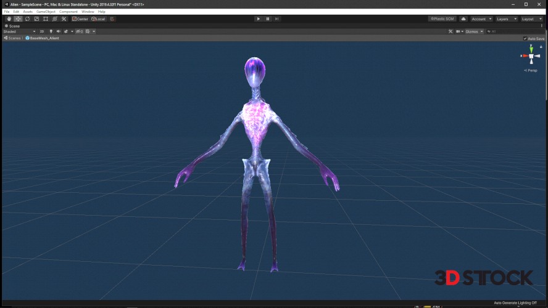Lock scene orientation gizmo
Image resolution: width=548 pixels, height=308 pixels.
coord(541,46)
